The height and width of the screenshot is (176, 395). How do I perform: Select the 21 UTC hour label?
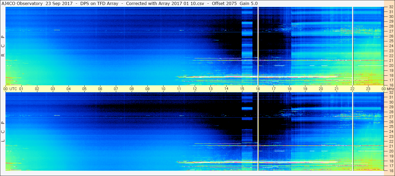(x=337, y=89)
